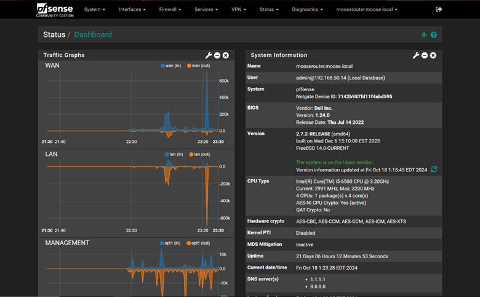Open the Interfaces dropdown menu
480x297 pixels.
[x=132, y=9]
